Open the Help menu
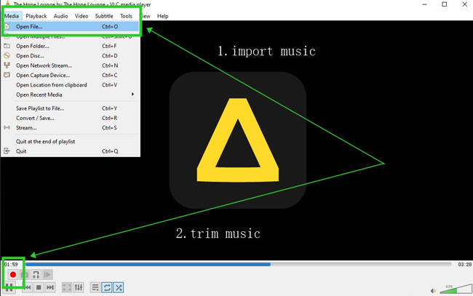This screenshot has height=296, width=473. point(162,16)
